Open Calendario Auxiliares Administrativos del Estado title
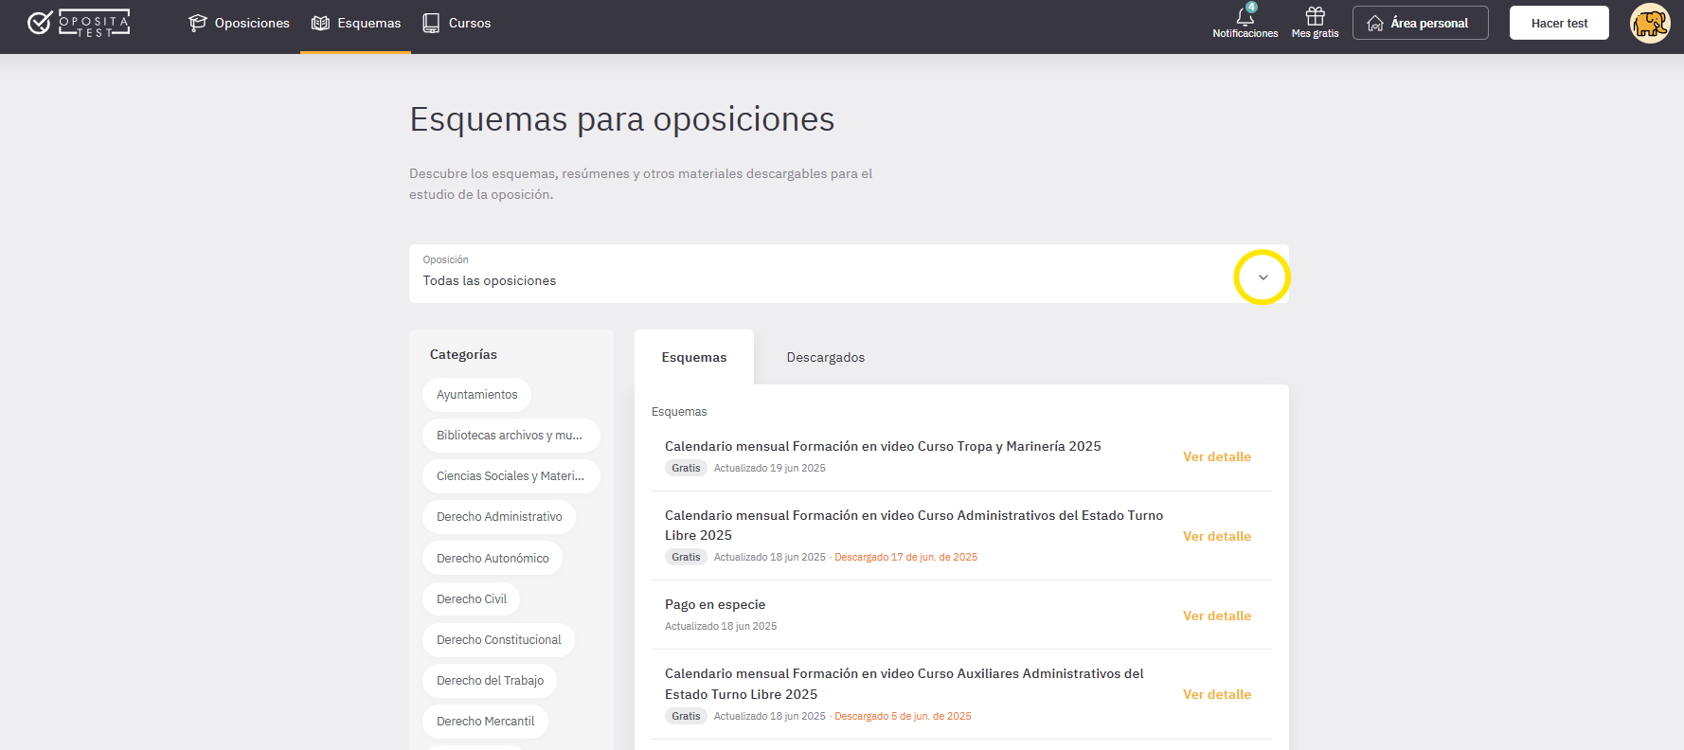This screenshot has height=750, width=1684. (x=905, y=684)
